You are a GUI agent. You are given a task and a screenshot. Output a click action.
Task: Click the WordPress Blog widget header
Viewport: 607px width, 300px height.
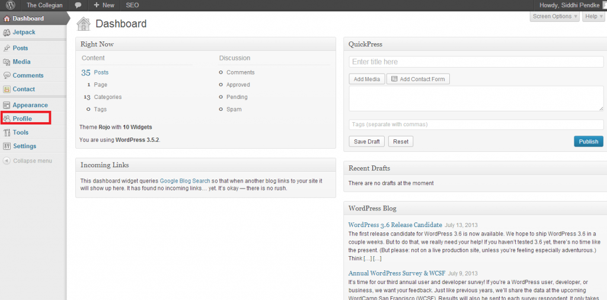[x=475, y=208]
